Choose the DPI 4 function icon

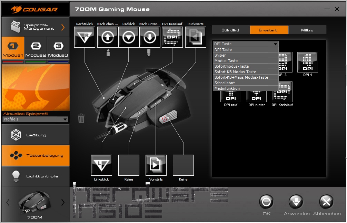307,62
